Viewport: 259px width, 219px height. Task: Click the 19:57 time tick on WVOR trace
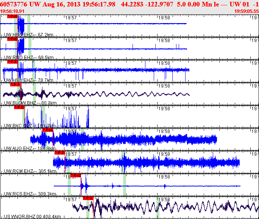coord(71,199)
